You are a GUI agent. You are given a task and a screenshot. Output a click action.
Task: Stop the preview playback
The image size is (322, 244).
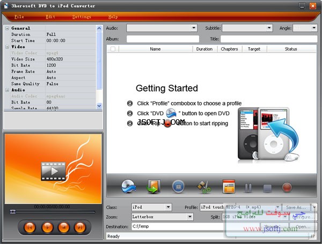pyautogui.click(x=64, y=227)
